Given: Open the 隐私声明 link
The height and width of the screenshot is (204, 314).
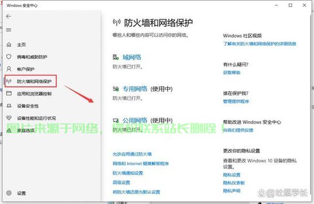Looking at the screenshot, I should [x=232, y=191].
